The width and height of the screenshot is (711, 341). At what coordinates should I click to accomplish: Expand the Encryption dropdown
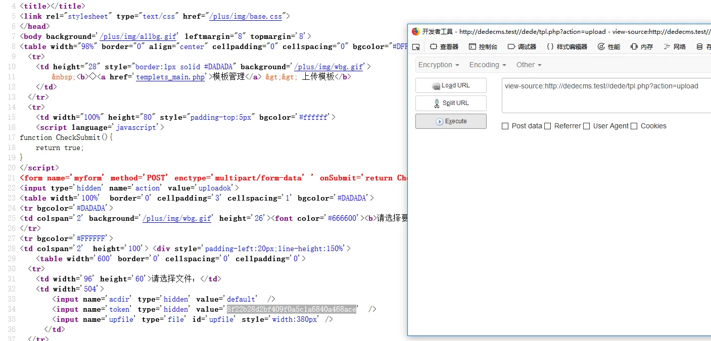click(x=439, y=65)
